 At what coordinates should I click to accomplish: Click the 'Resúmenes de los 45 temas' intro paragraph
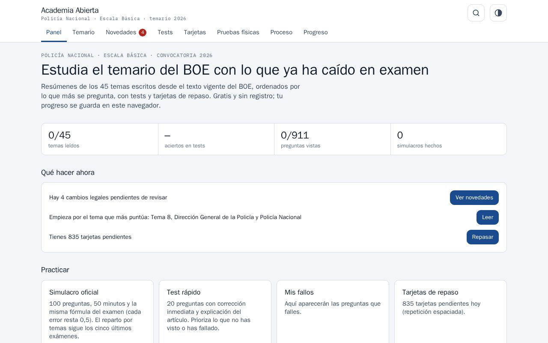[170, 96]
